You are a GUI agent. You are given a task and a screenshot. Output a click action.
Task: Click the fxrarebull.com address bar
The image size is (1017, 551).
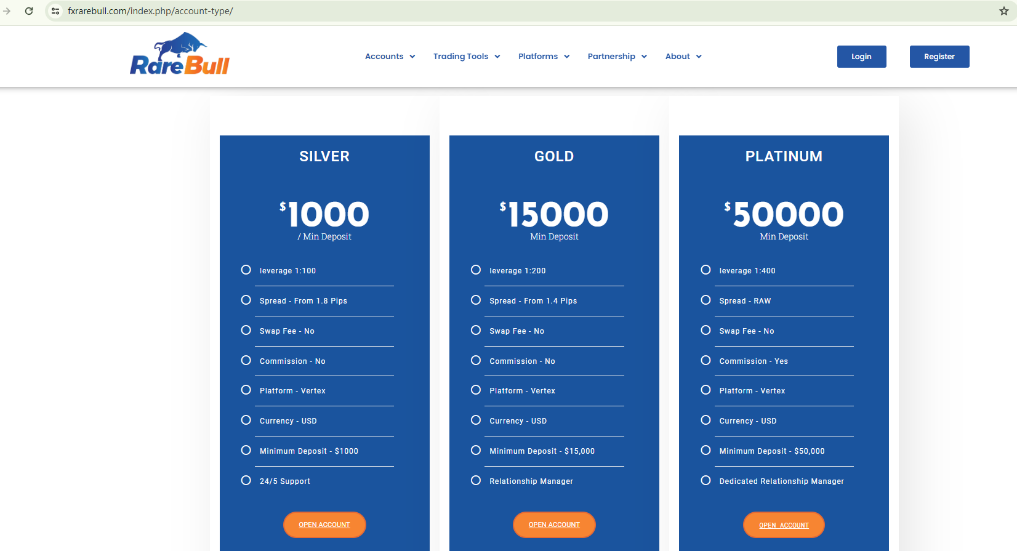(x=150, y=11)
